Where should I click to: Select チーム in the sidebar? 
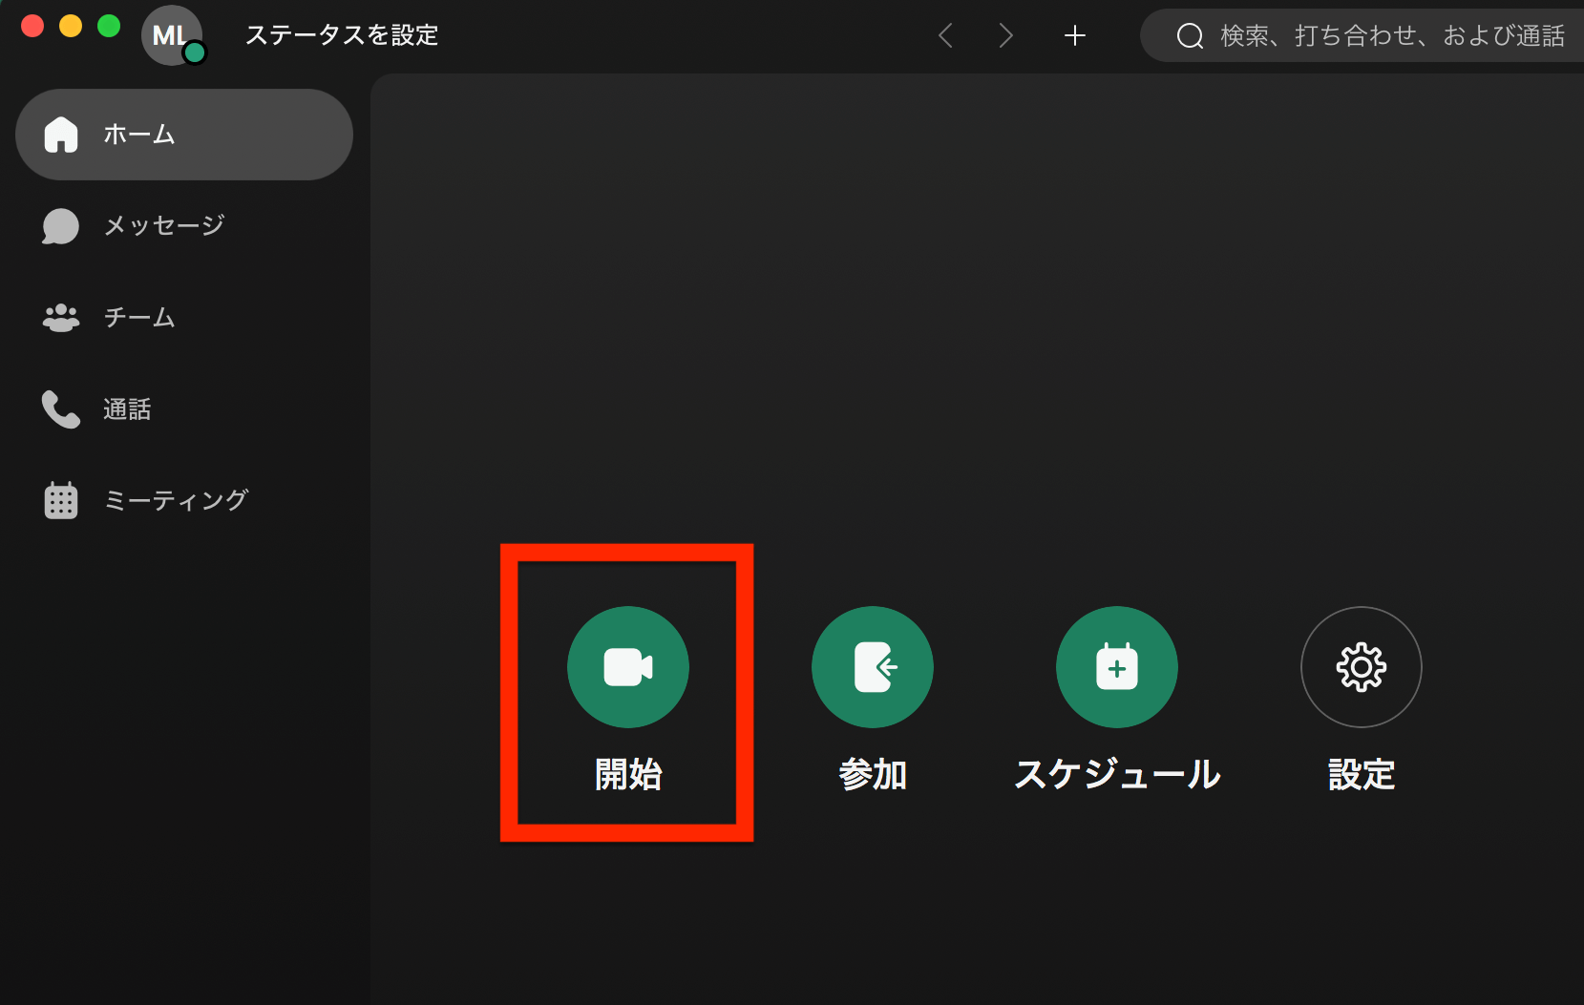(x=138, y=318)
